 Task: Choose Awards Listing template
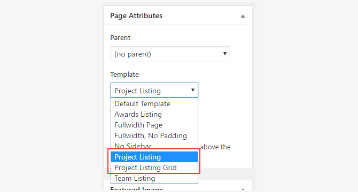click(154, 114)
